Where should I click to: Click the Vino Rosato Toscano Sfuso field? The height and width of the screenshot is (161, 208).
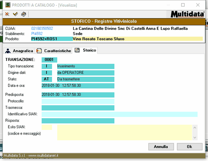tap(138, 39)
